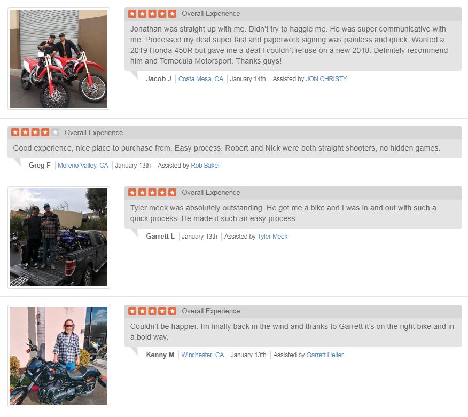Click the star rating on Jacob J's review

[x=152, y=14]
